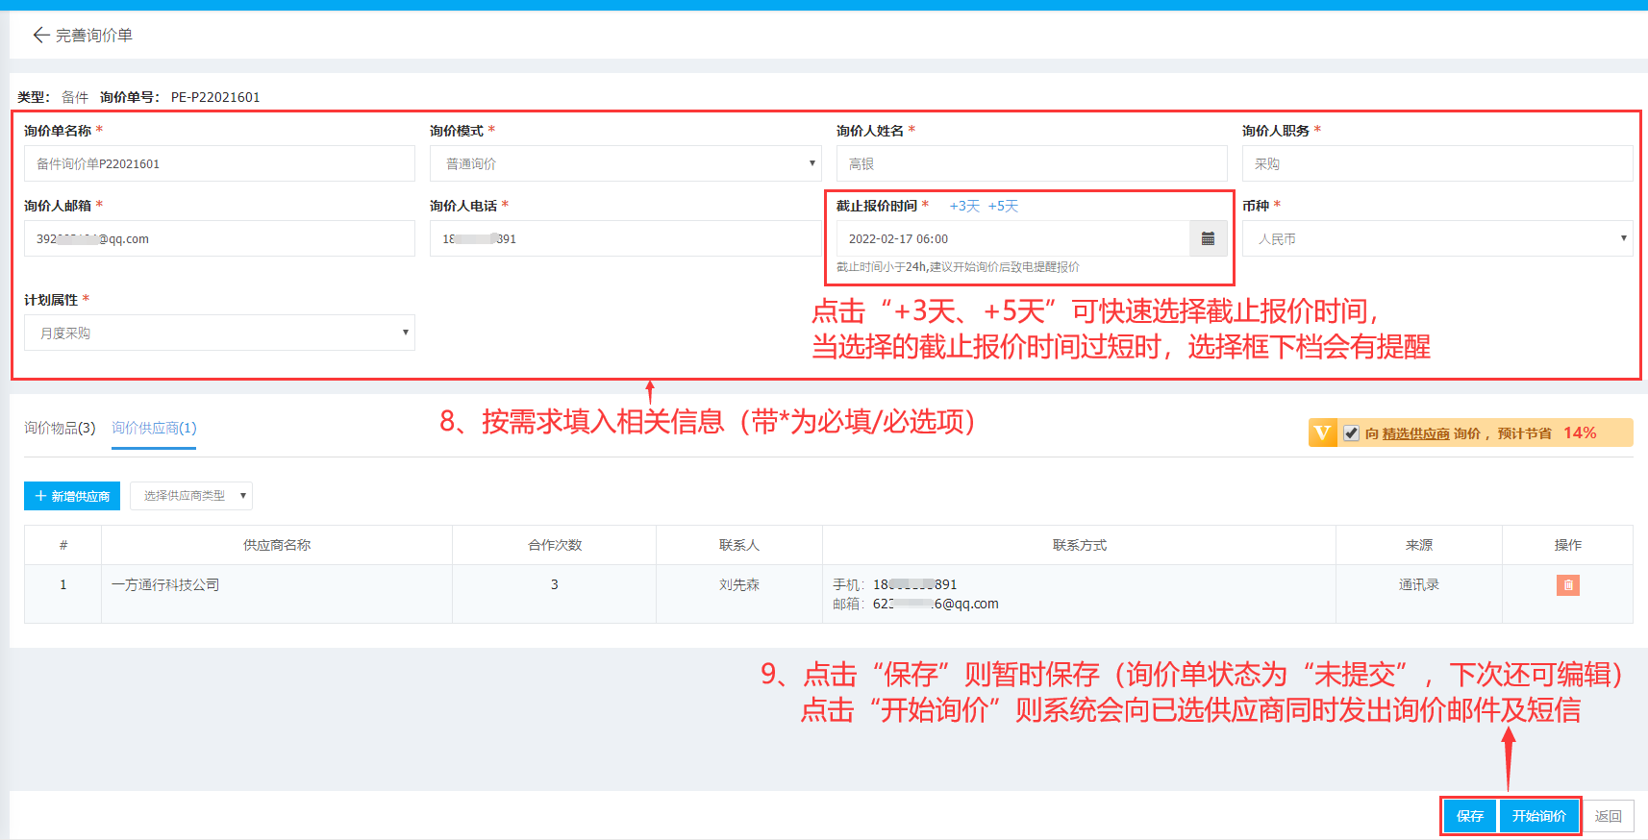This screenshot has height=840, width=1648.
Task: Click the 供应商名称 column header
Action: click(277, 545)
